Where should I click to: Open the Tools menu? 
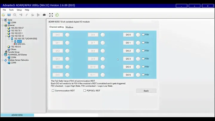point(11,10)
